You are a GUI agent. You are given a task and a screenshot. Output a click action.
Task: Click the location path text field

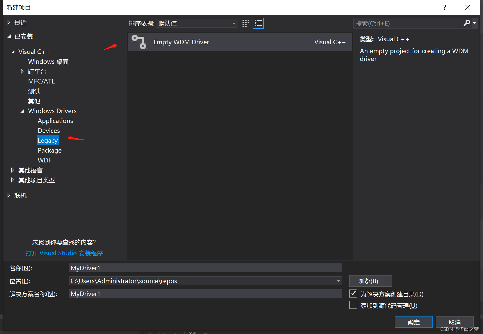tap(202, 281)
